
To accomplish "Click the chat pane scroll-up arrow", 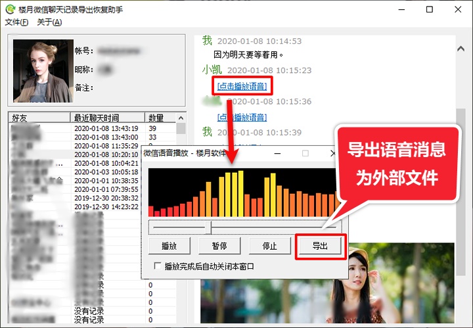I will tap(461, 49).
